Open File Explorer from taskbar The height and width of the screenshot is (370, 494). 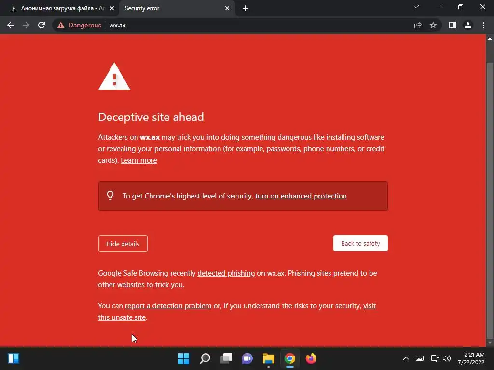point(268,358)
